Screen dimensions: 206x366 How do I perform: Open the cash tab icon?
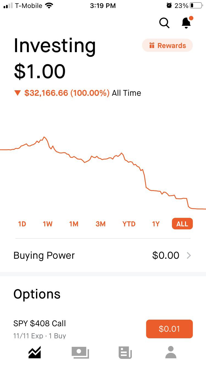click(80, 352)
